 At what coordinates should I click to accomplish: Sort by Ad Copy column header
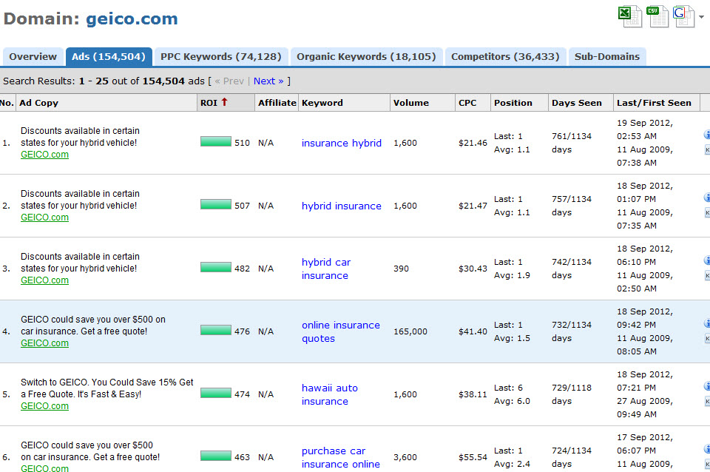pyautogui.click(x=106, y=103)
